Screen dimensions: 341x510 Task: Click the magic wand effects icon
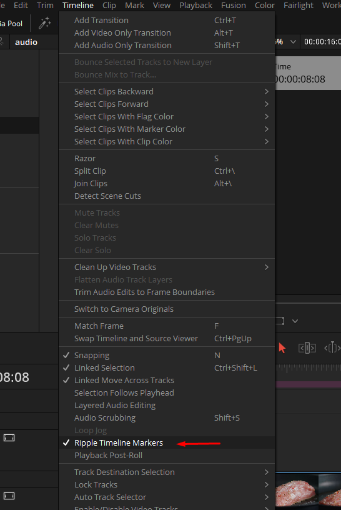pos(45,23)
